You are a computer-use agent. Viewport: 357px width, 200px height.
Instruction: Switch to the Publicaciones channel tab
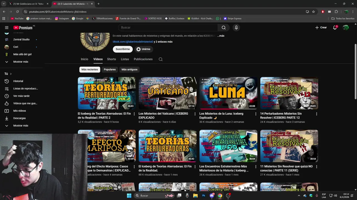(143, 59)
